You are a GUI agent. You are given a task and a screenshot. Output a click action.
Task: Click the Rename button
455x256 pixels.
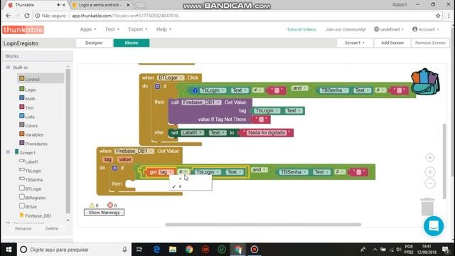[23, 228]
